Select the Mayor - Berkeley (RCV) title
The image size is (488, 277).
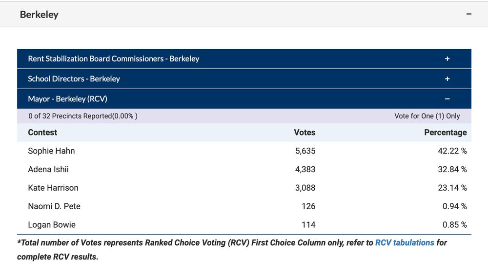click(x=67, y=99)
